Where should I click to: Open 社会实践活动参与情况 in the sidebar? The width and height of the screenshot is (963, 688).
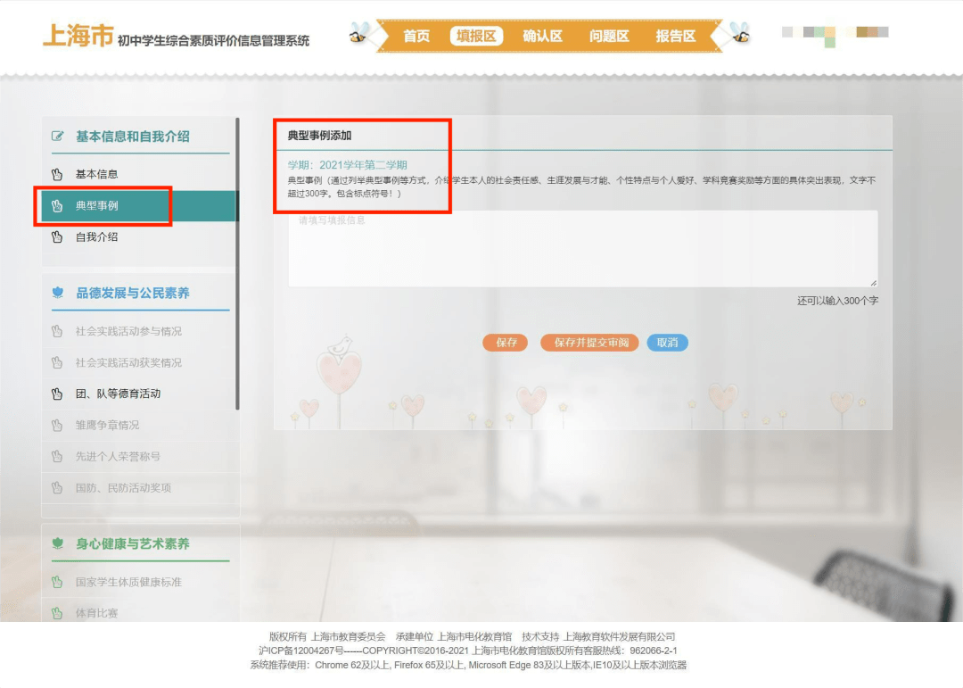128,331
